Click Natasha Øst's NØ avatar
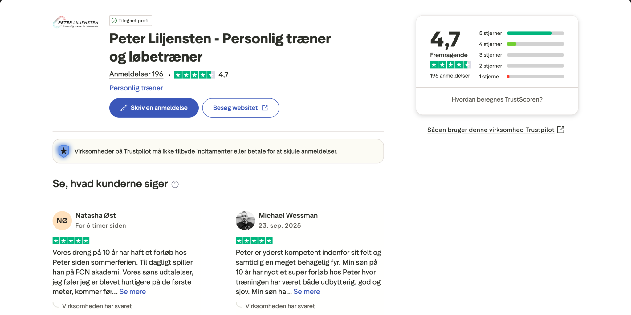631x315 pixels. click(62, 221)
